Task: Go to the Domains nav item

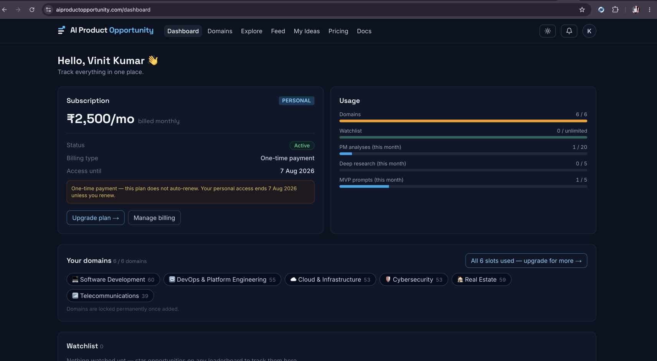Action: pyautogui.click(x=220, y=31)
